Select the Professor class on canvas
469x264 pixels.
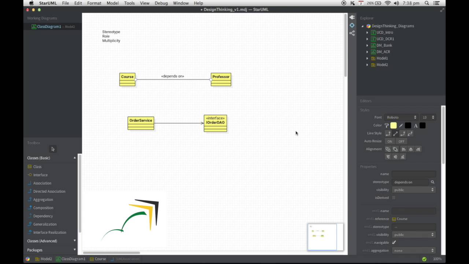click(x=221, y=80)
